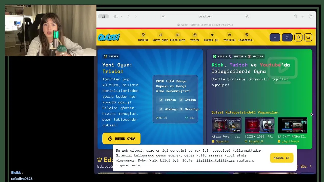This screenshot has width=324, height=182.
Task: Click the browser back arrow
Action: 129,16
